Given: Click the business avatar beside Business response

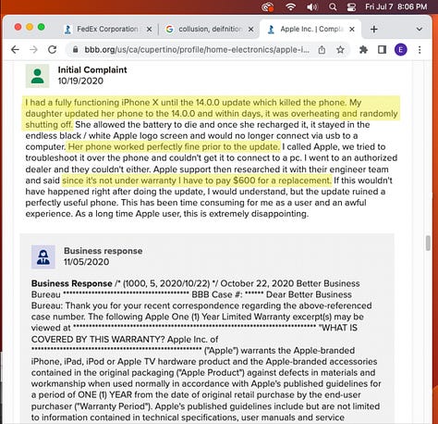Looking at the screenshot, I should [x=43, y=257].
